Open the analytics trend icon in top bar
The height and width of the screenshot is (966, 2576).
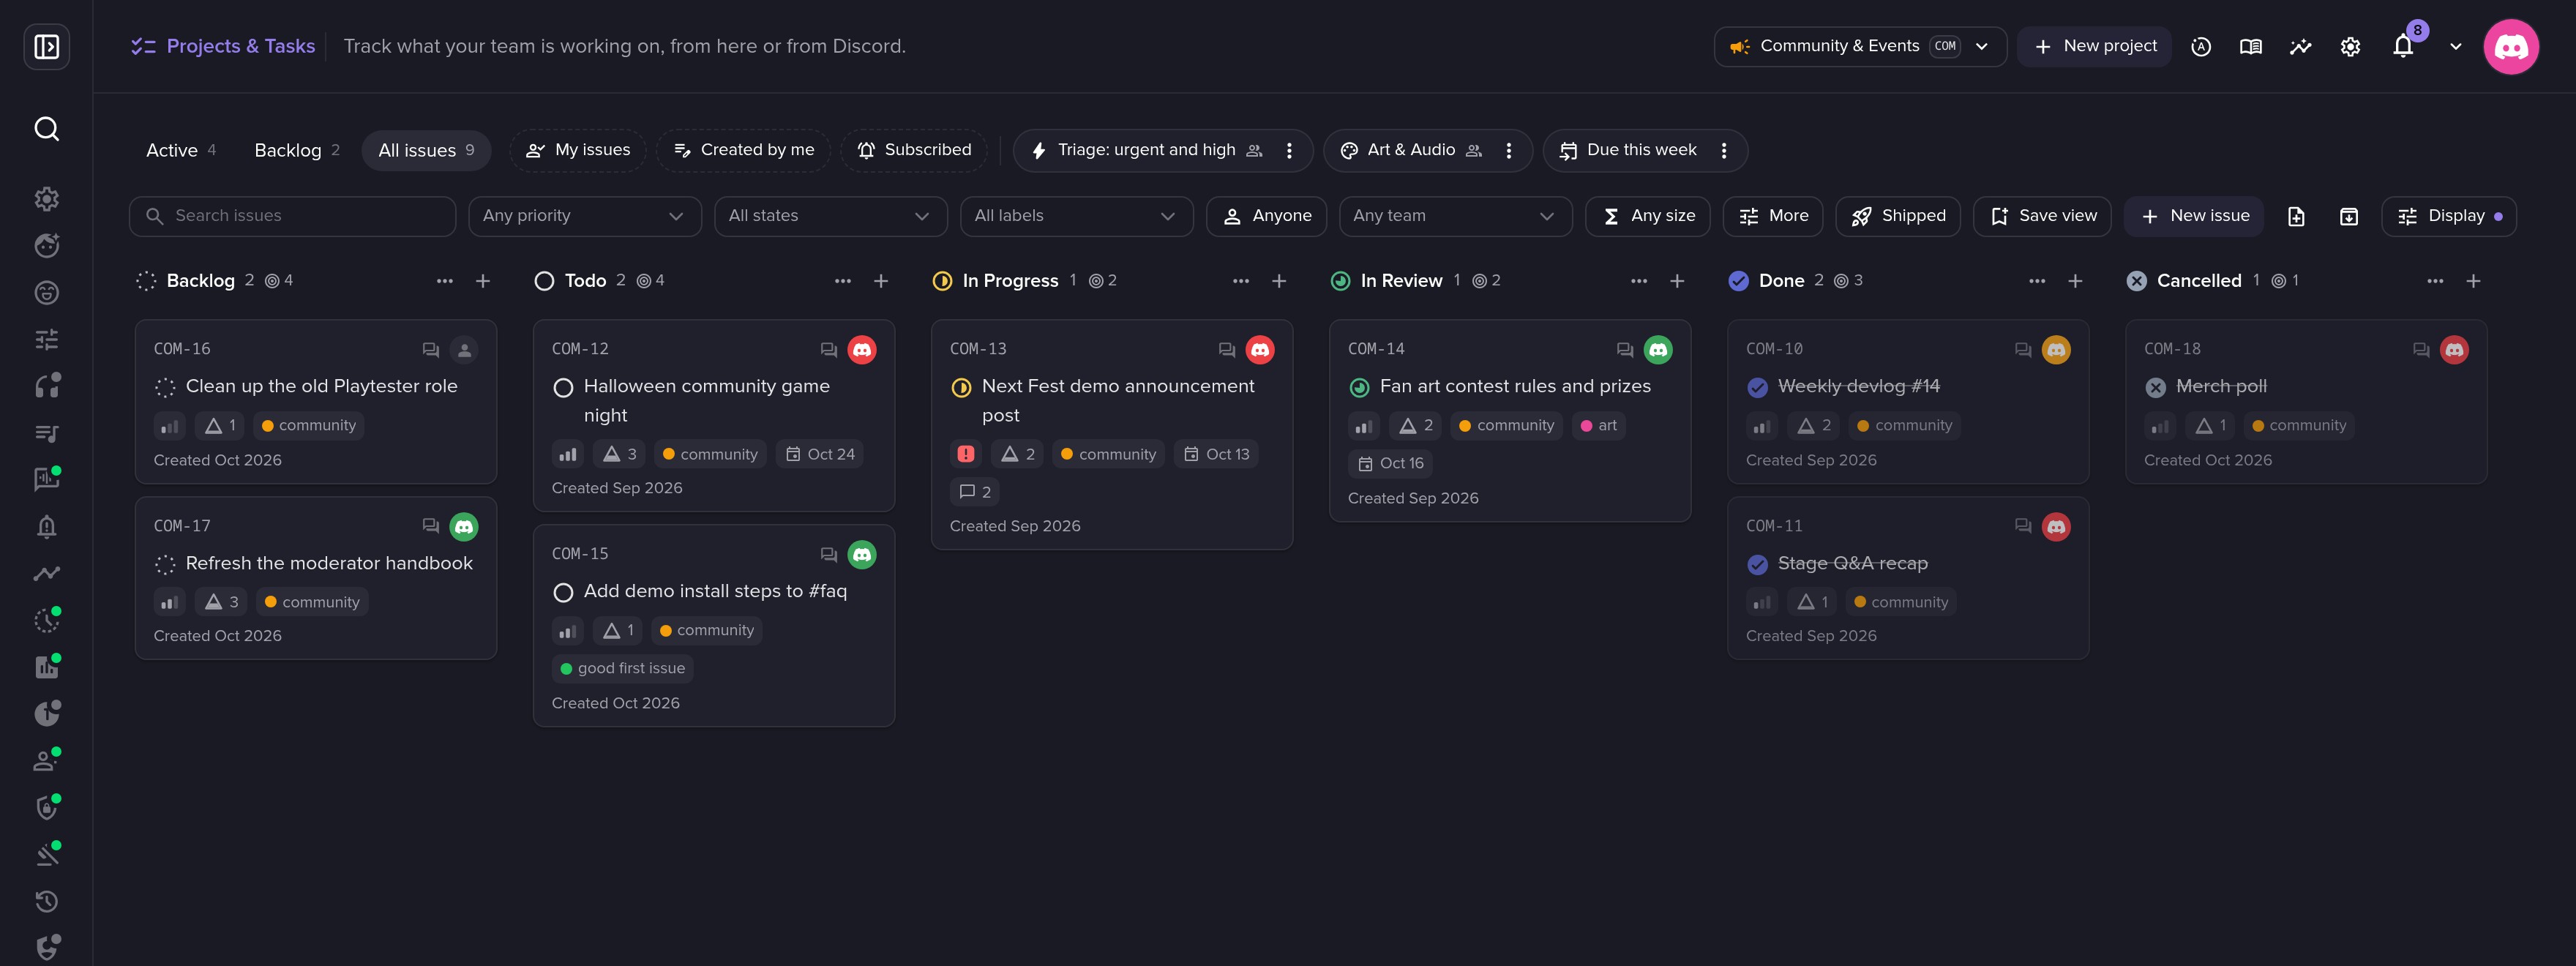pyautogui.click(x=2300, y=46)
